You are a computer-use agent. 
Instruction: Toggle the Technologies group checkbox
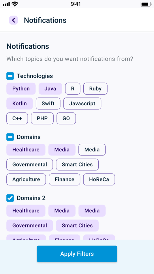(x=10, y=76)
